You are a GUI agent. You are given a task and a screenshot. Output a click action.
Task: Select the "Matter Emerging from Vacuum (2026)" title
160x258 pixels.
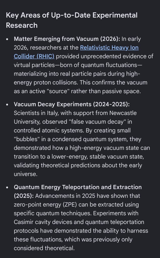tap(67, 39)
